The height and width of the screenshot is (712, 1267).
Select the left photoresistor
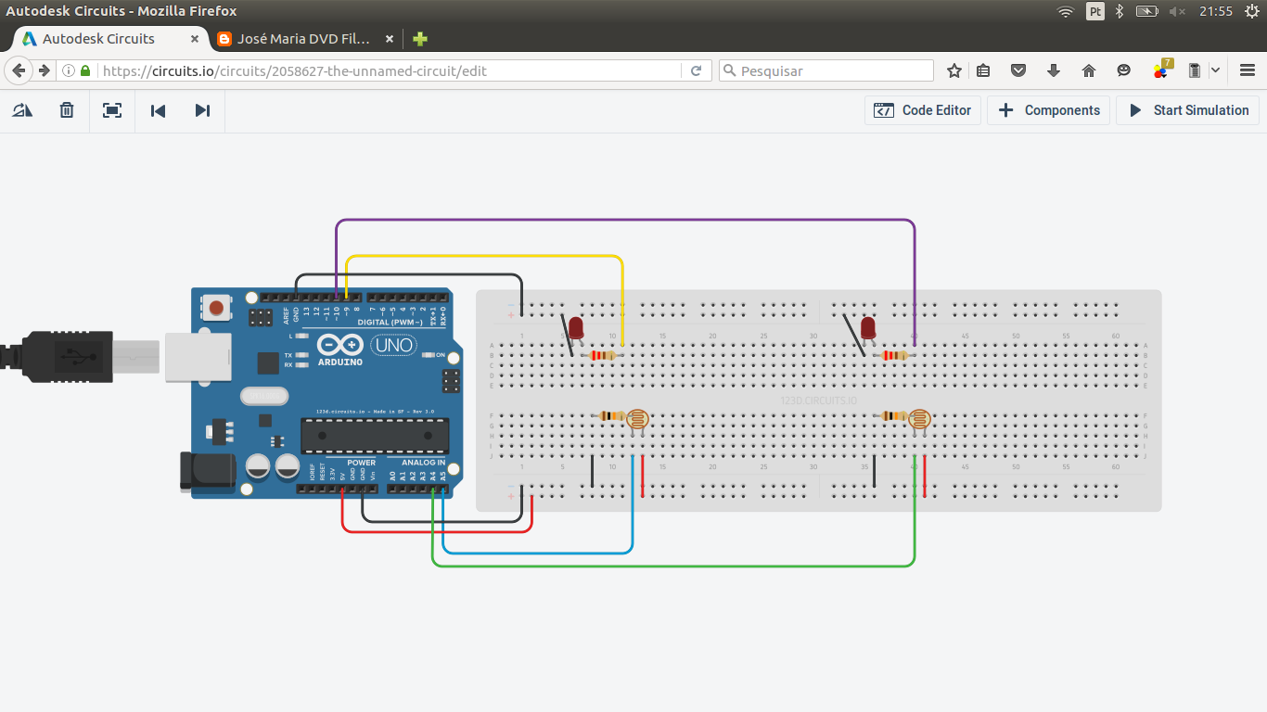637,419
